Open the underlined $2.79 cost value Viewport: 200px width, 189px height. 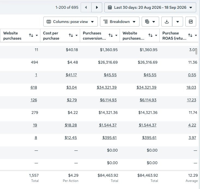(72, 100)
